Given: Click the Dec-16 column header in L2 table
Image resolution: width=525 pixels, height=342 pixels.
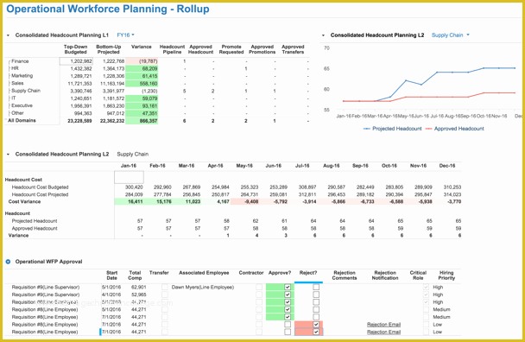Looking at the screenshot, I should pyautogui.click(x=447, y=166).
